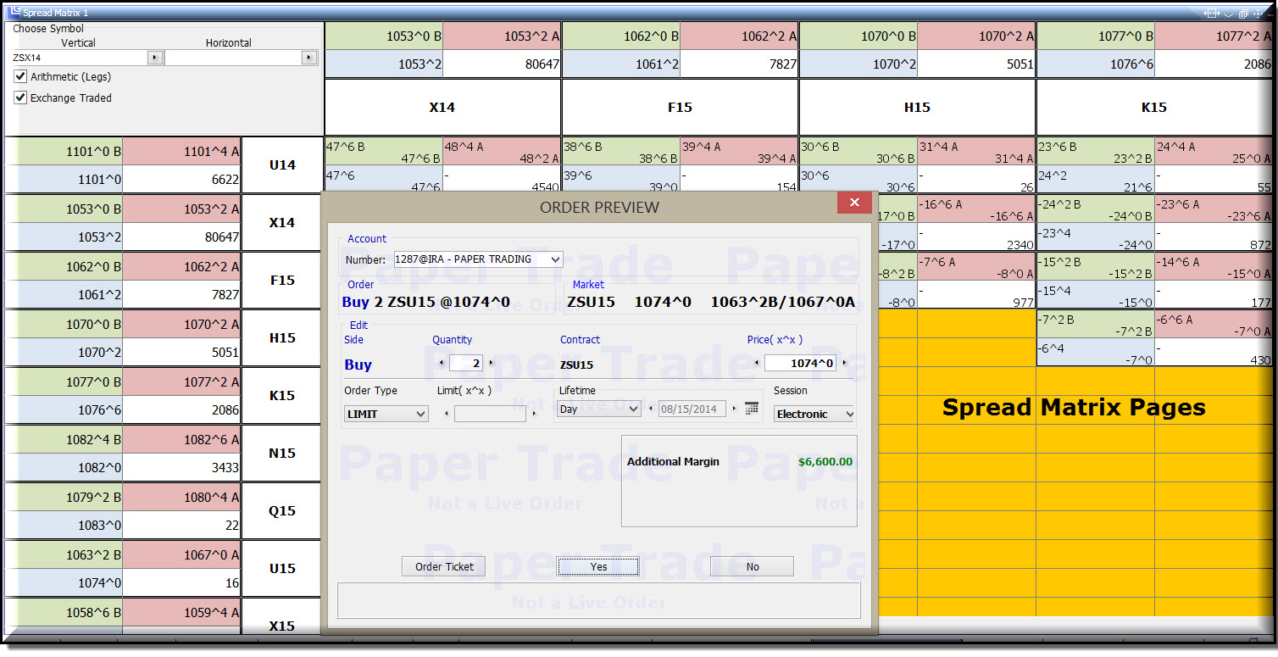
Task: Click the 31^4 A spread ask cell
Action: tap(976, 152)
